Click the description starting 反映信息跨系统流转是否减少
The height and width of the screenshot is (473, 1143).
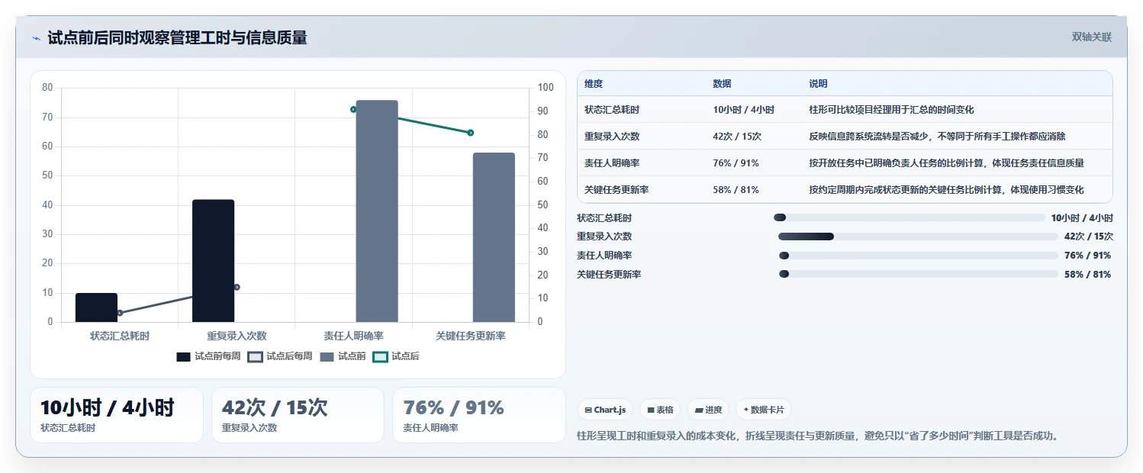[x=937, y=137]
